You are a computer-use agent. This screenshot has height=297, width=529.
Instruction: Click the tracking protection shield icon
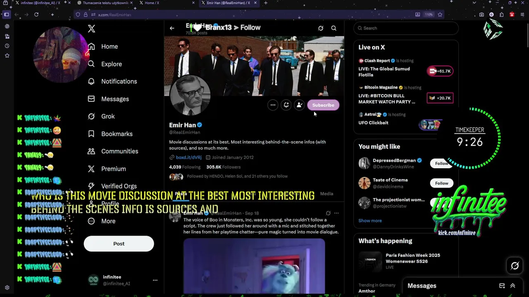tap(78, 14)
